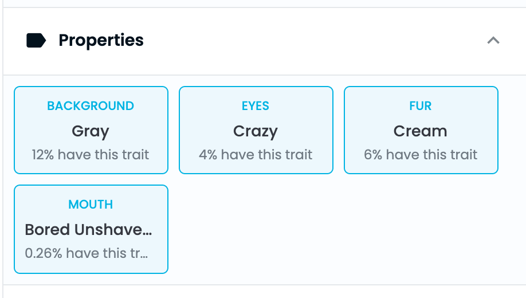Open the Background Gray trait card
Viewport: 526px width, 298px height.
pyautogui.click(x=91, y=130)
